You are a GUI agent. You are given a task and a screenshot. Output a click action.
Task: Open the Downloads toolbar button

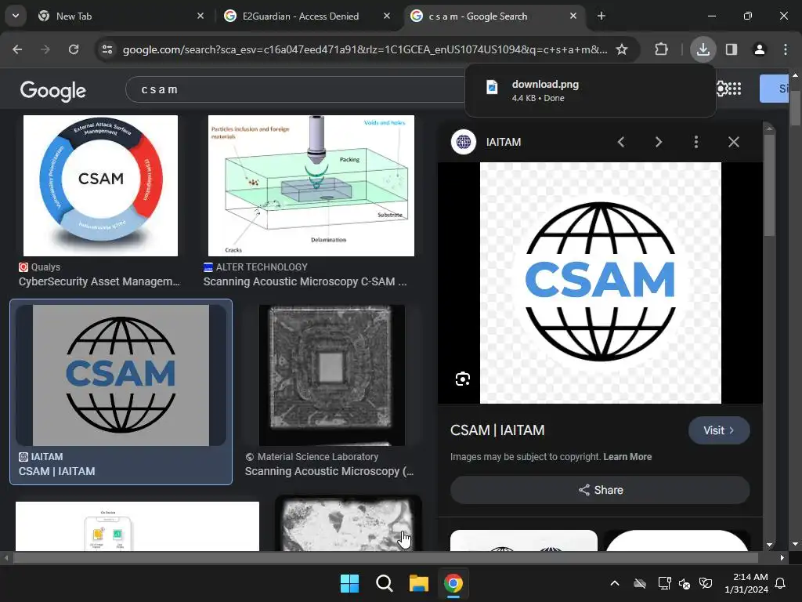tap(703, 49)
